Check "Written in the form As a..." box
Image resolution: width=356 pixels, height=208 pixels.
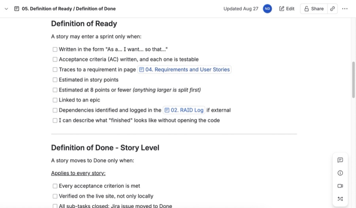pos(55,49)
